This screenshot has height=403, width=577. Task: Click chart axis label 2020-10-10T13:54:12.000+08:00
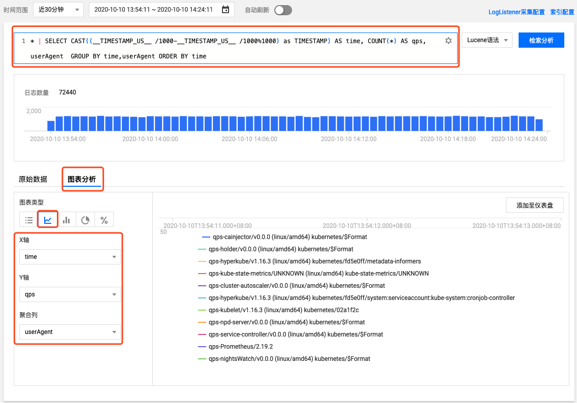(x=367, y=225)
